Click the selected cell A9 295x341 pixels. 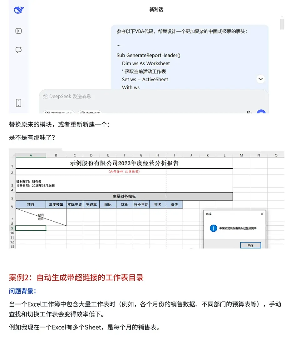click(x=31, y=228)
